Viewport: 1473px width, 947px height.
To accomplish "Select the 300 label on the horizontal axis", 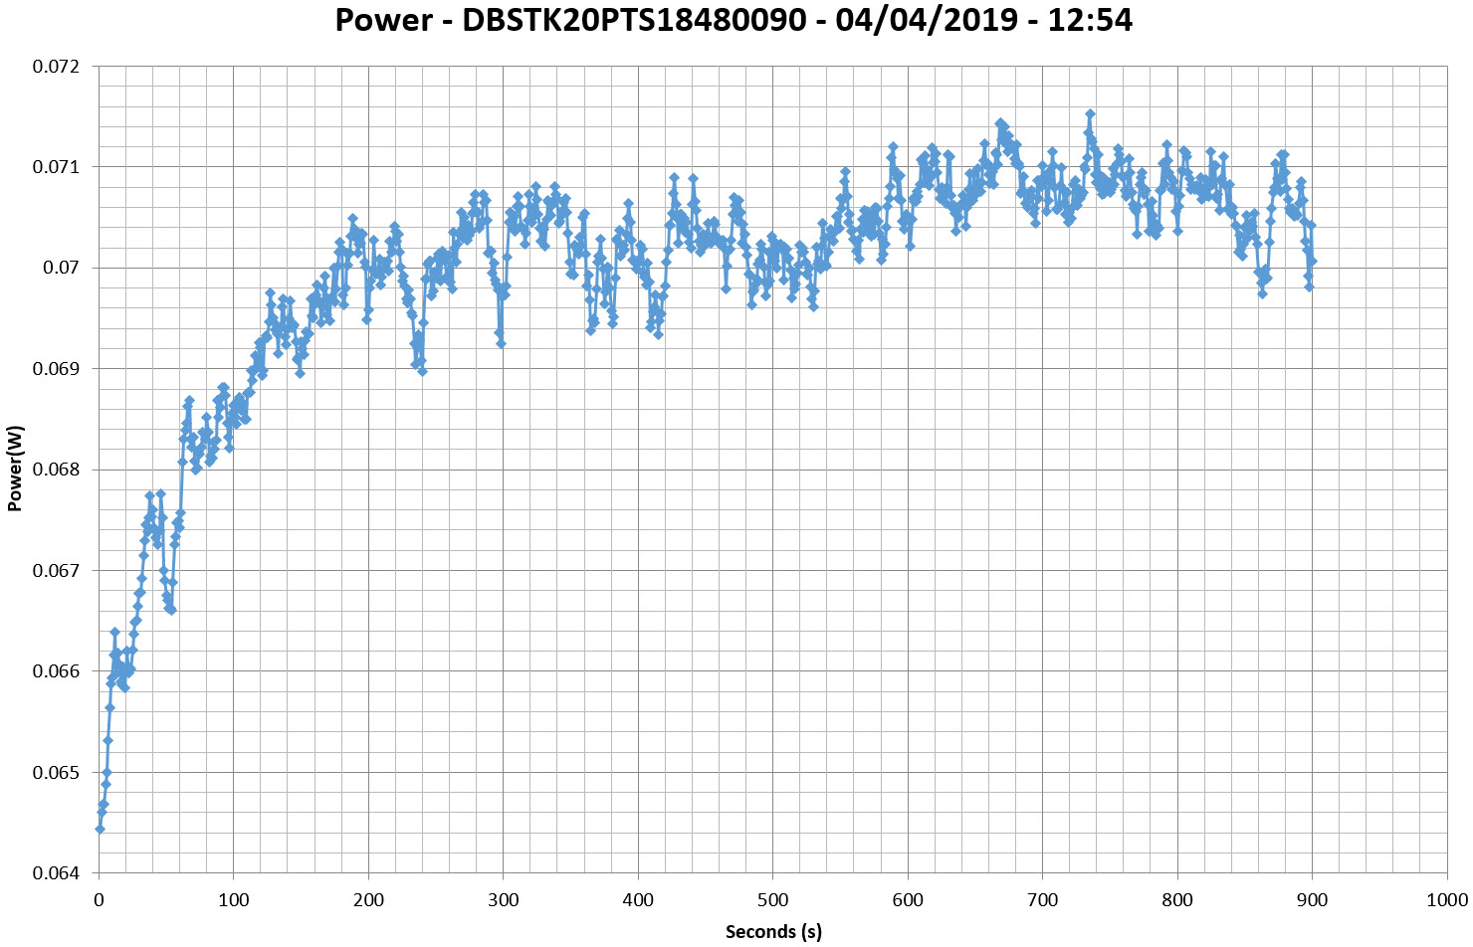I will (x=504, y=900).
